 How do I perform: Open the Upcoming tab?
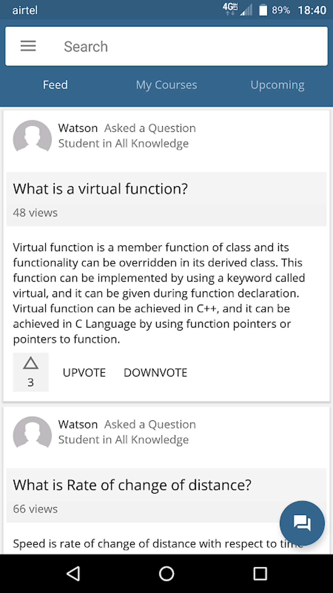pos(277,85)
